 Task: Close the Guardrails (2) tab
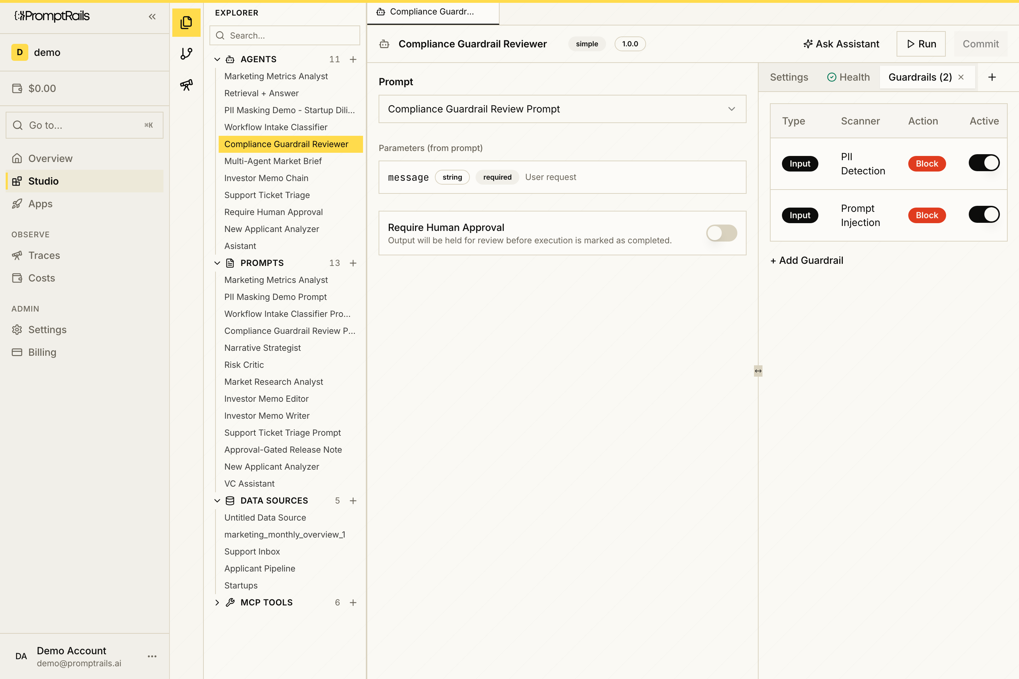point(961,77)
